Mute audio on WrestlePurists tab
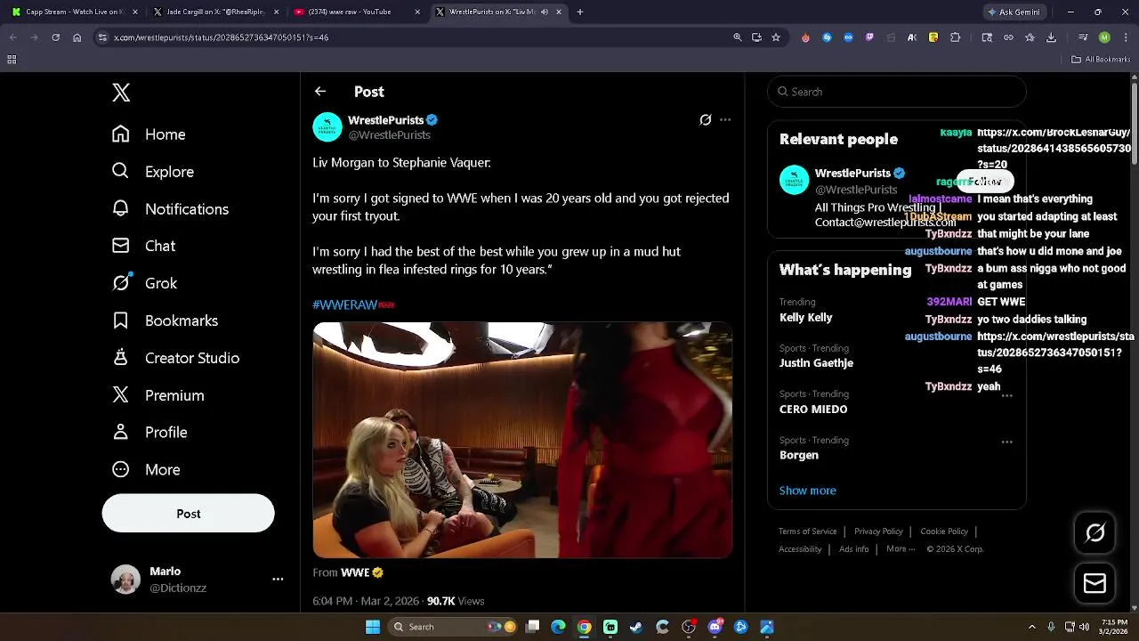The height and width of the screenshot is (641, 1139). 544,12
